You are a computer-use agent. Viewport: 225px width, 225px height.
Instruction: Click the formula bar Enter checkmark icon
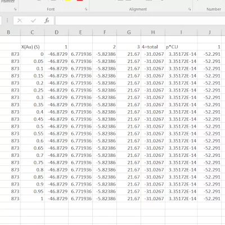[x=33, y=20]
